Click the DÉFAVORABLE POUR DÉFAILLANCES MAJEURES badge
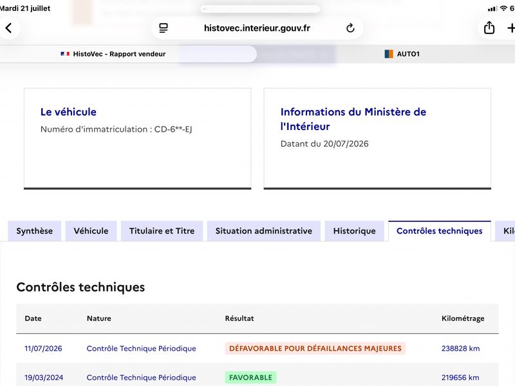The width and height of the screenshot is (515, 386). [x=315, y=349]
